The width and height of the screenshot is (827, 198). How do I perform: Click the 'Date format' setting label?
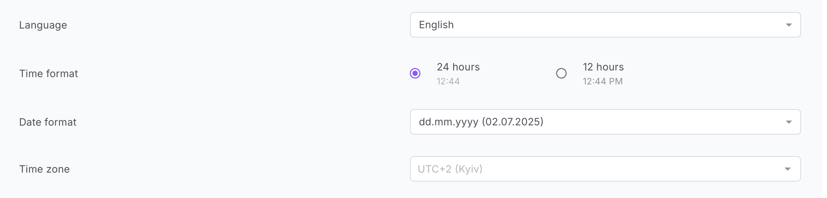point(48,122)
